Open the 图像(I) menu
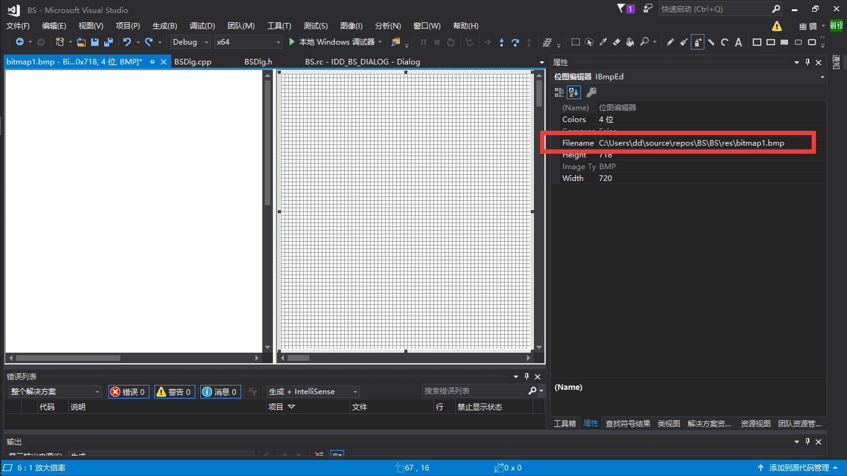Viewport: 847px width, 476px height. [351, 25]
